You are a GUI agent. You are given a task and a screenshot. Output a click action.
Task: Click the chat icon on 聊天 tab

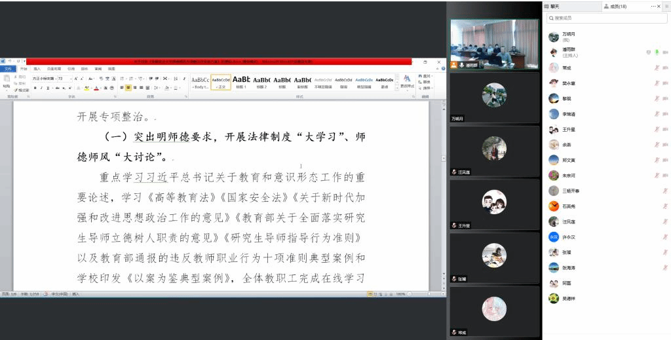pos(546,6)
